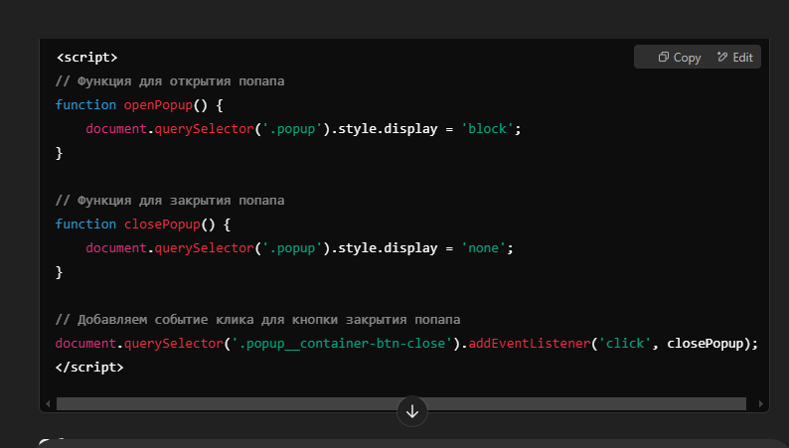Click the Copy icon in code block

click(x=663, y=58)
